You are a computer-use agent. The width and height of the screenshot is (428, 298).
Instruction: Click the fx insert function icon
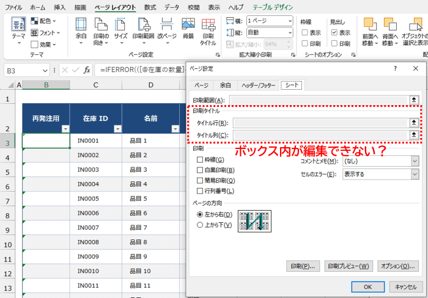coord(87,70)
